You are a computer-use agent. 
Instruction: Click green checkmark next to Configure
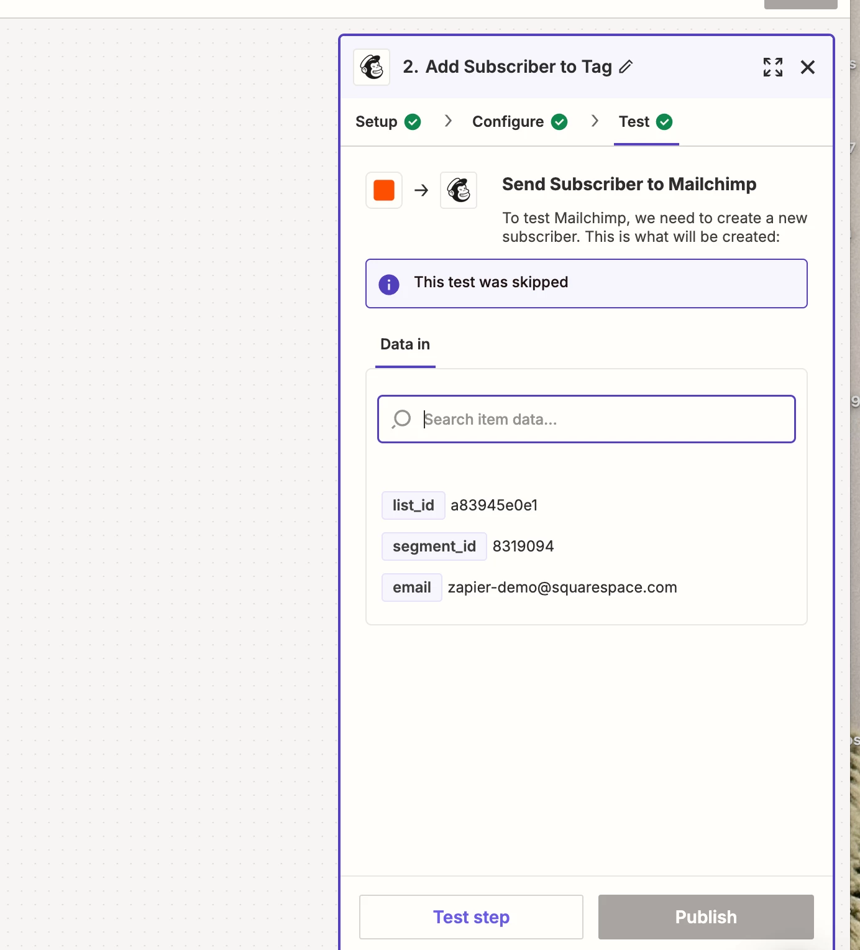click(x=559, y=122)
